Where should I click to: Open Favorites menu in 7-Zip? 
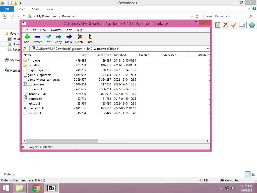pyautogui.click(x=55, y=30)
